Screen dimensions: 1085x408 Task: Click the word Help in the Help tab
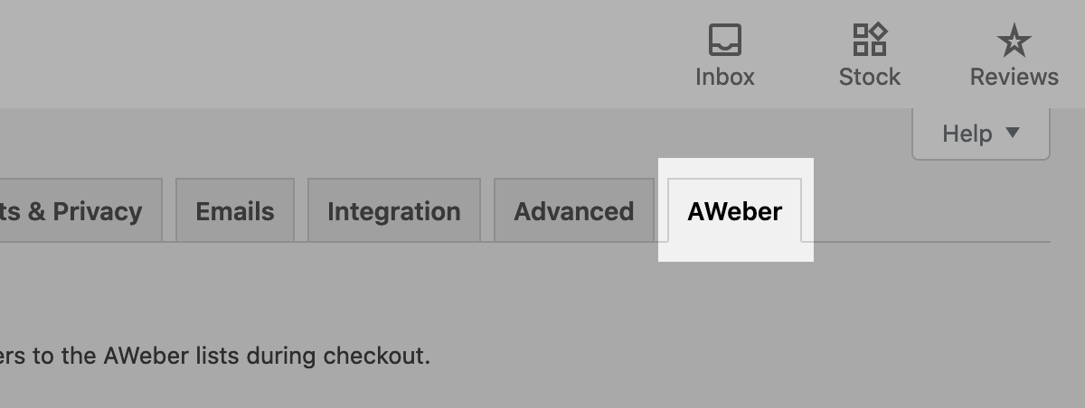click(967, 134)
